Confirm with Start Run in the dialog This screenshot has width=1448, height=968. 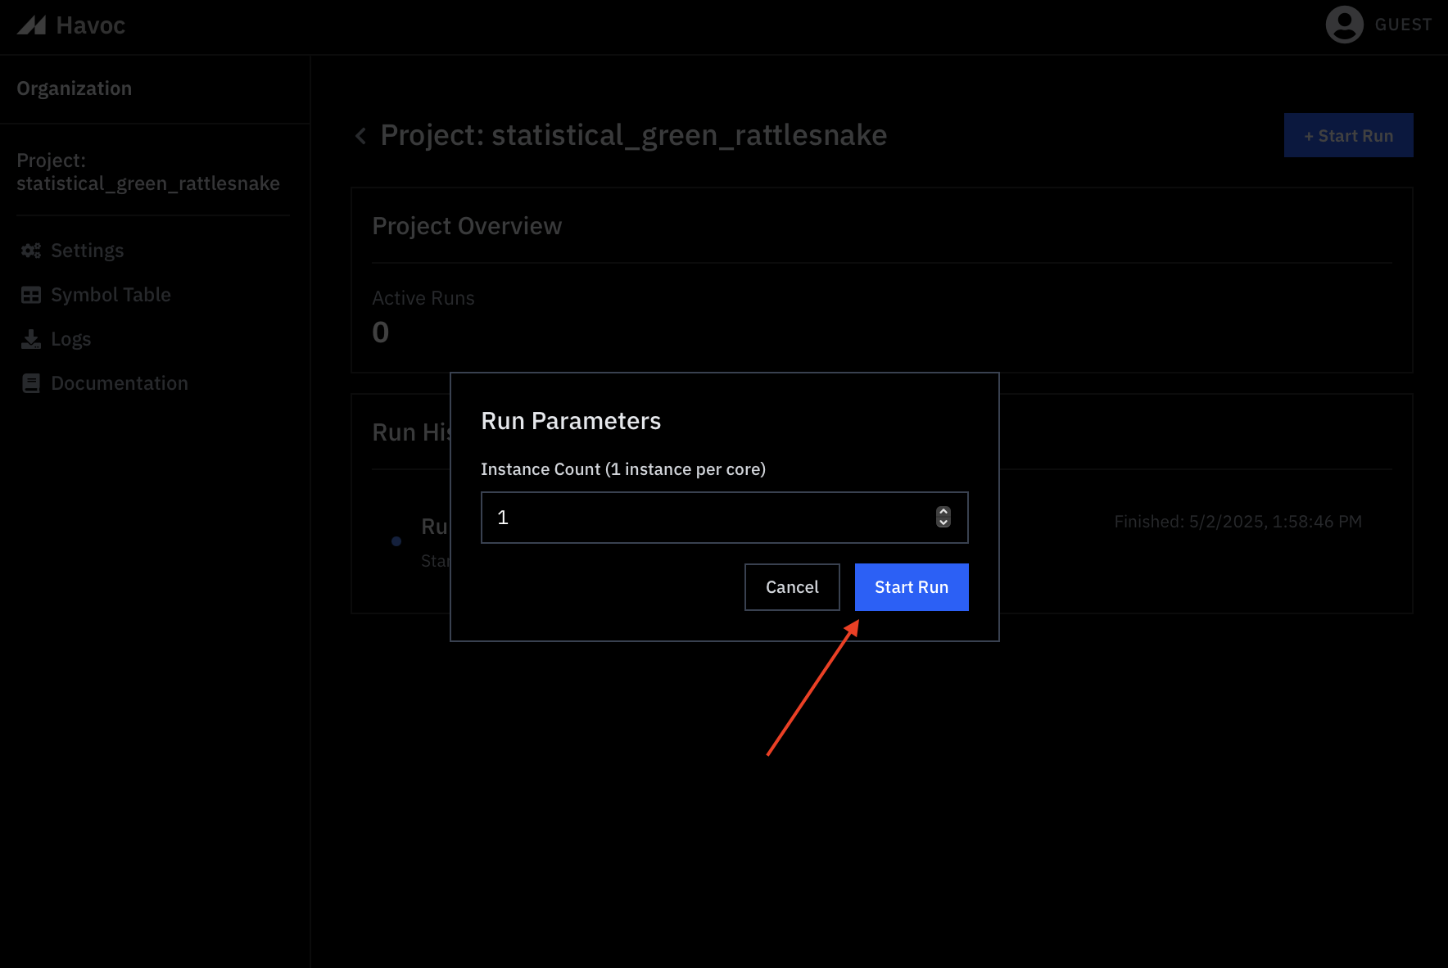[912, 587]
